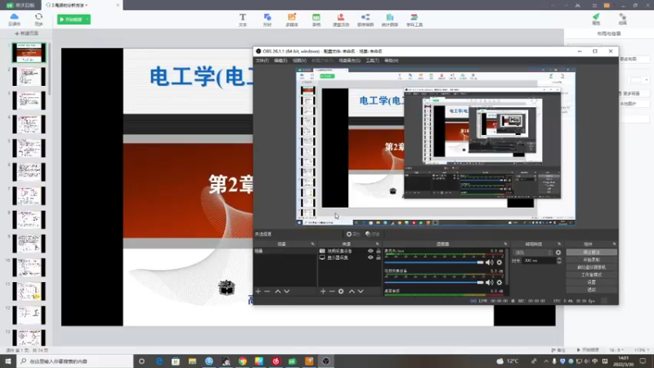This screenshot has width=654, height=368.
Task: Add a new page in the slide panel
Action: (27, 34)
